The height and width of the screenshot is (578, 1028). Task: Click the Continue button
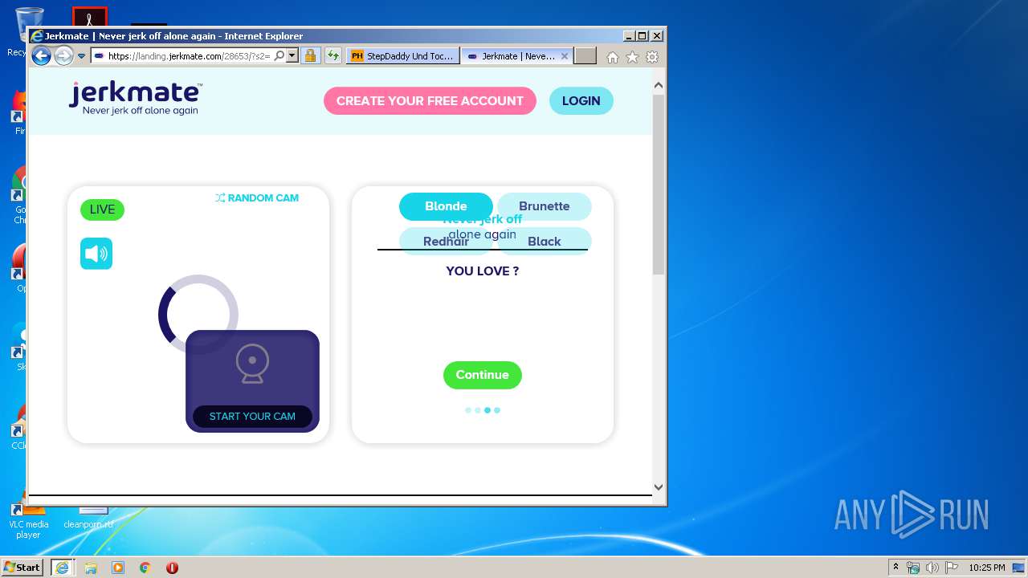click(x=483, y=375)
